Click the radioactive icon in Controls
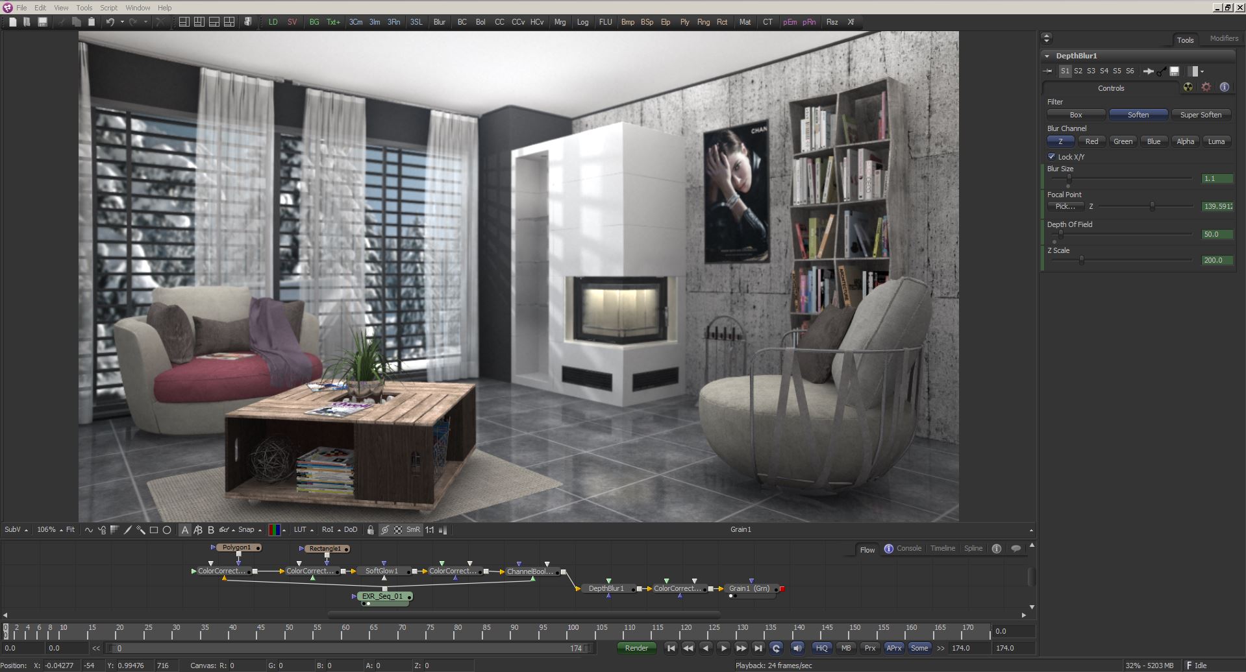This screenshot has width=1246, height=672. point(1188,88)
